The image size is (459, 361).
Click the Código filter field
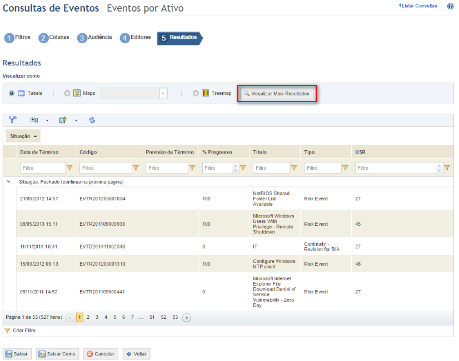[x=106, y=168]
